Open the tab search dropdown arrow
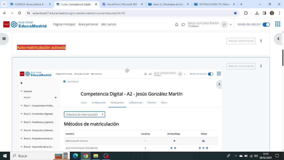The image size is (284, 160). click(x=4, y=4)
